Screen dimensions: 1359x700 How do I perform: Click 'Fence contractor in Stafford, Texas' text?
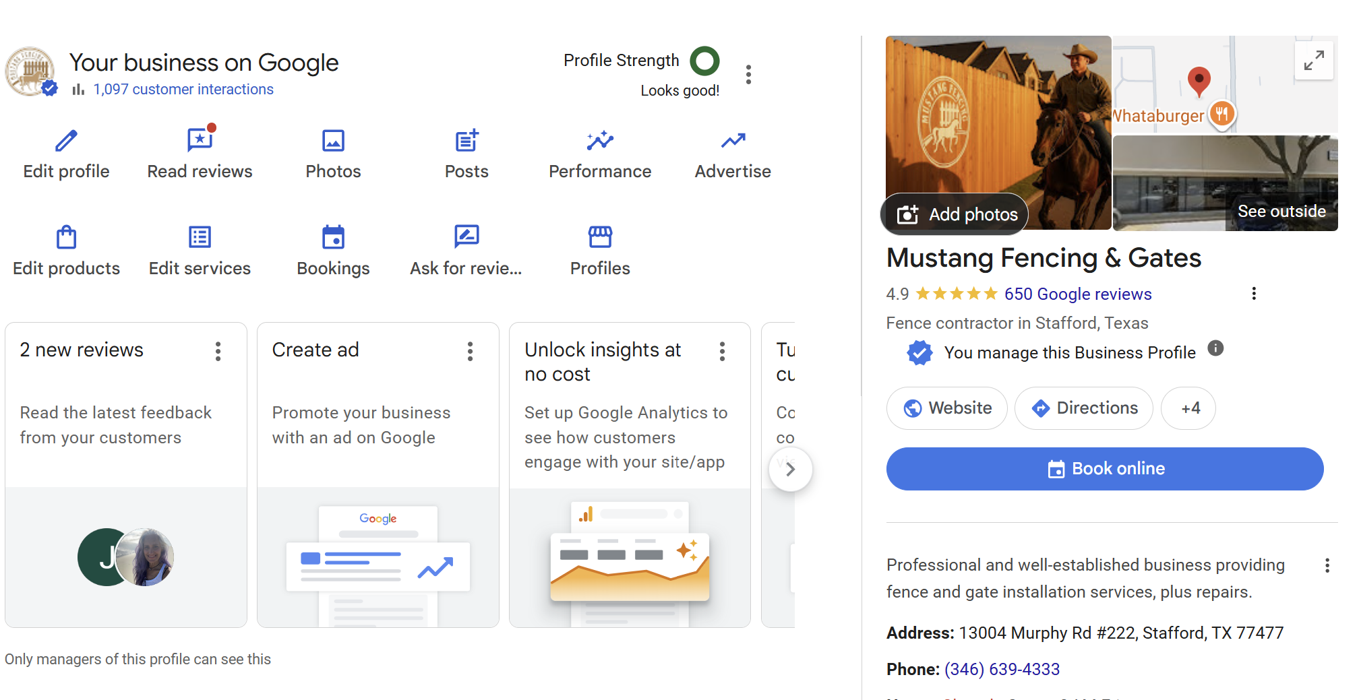(x=1017, y=323)
